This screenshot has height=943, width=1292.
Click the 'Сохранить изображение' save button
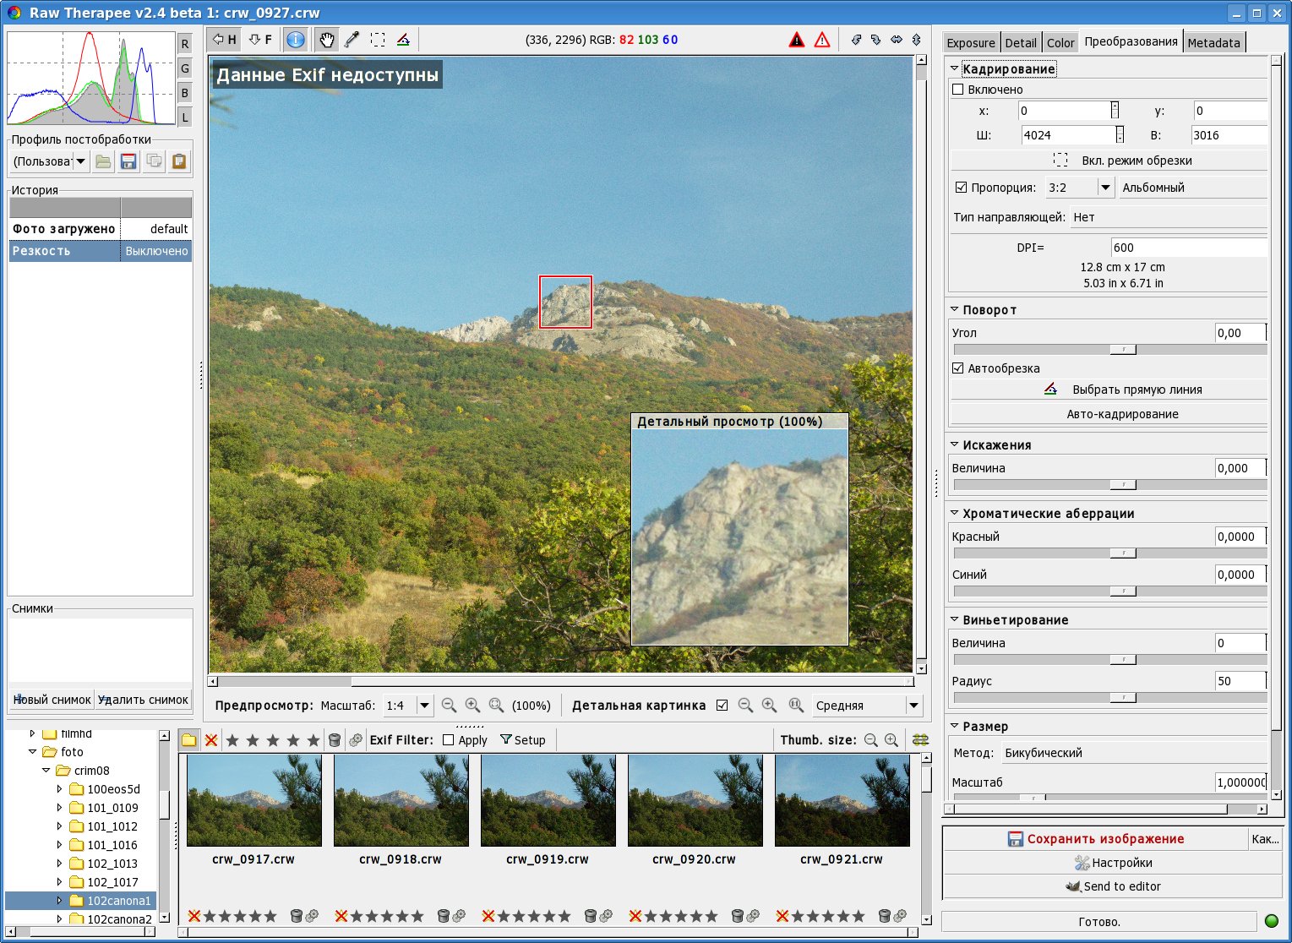click(x=1095, y=839)
